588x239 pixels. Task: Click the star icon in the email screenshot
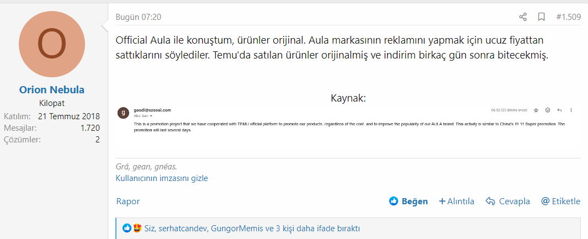(x=536, y=110)
